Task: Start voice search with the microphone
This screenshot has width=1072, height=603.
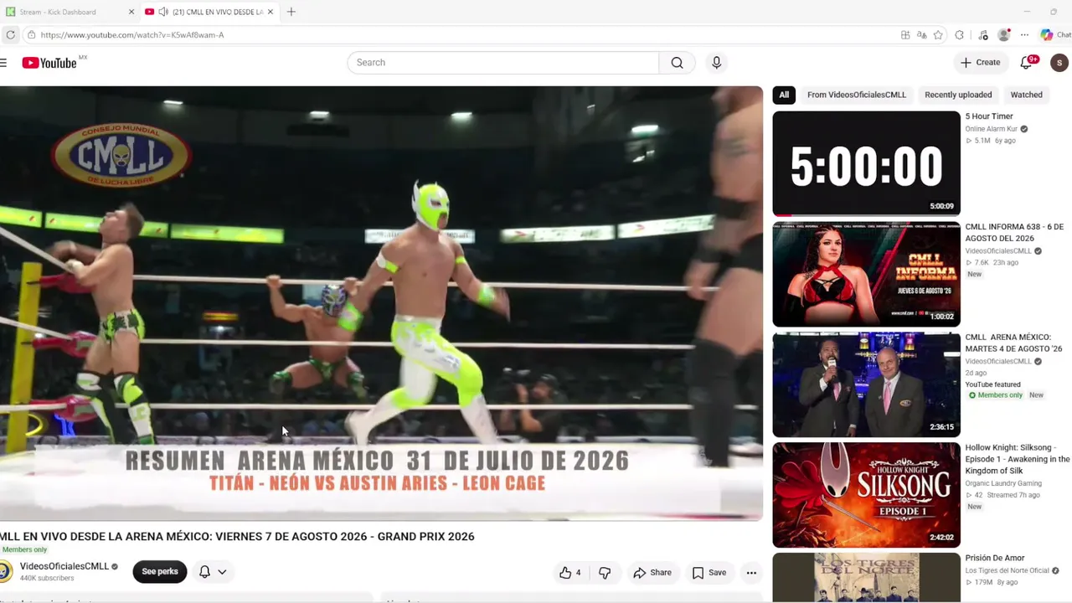Action: 716,63
